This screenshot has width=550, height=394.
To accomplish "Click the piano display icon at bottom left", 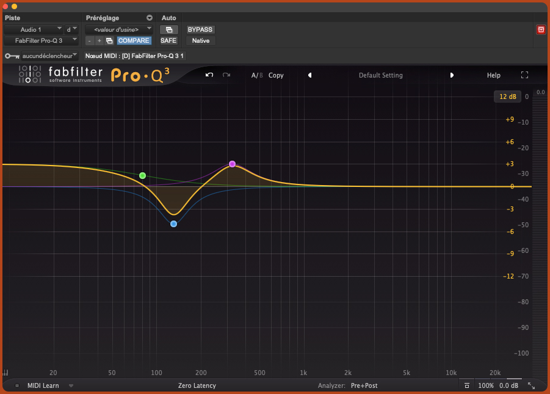I will (5, 372).
